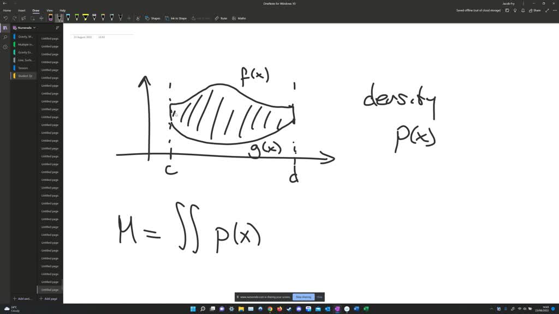Click the Undo arrow in the Draw ribbon
The image size is (559, 314).
tap(5, 18)
